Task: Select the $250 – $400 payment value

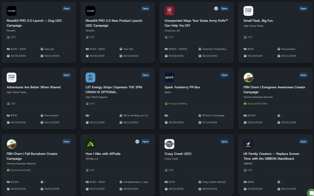Action: coord(97,182)
